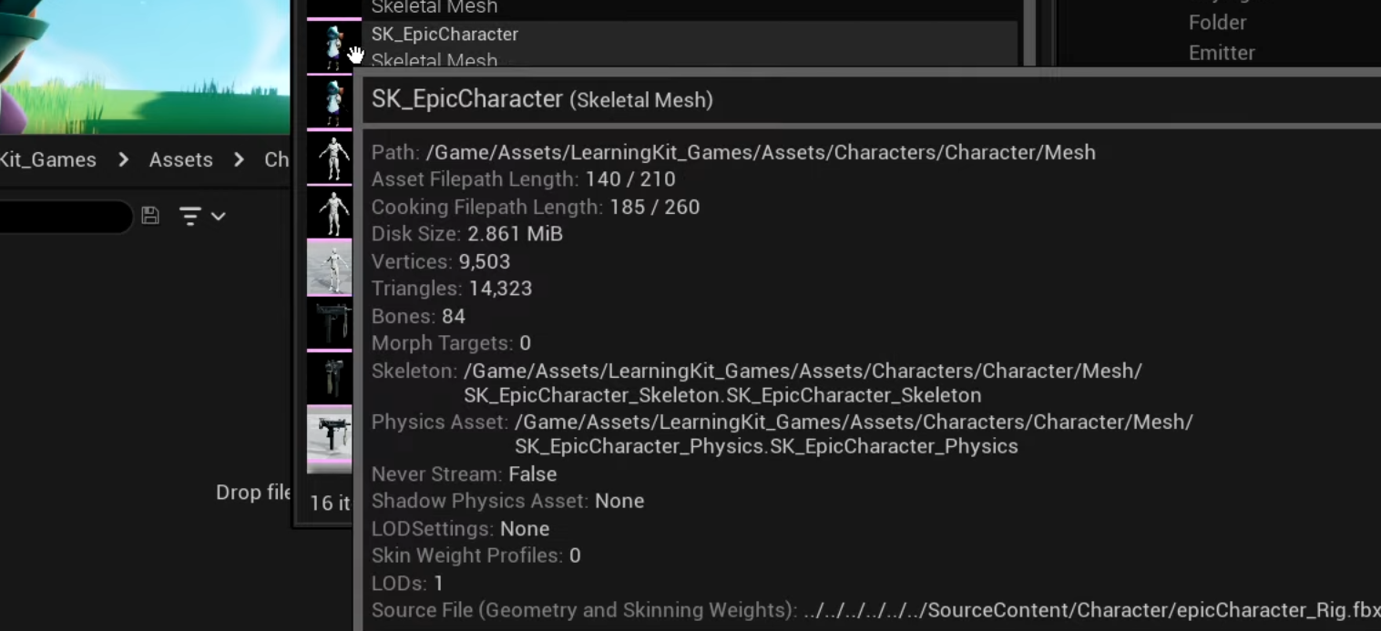1381x631 pixels.
Task: Select the SK_EpicCharacter list entry name
Action: coord(445,34)
